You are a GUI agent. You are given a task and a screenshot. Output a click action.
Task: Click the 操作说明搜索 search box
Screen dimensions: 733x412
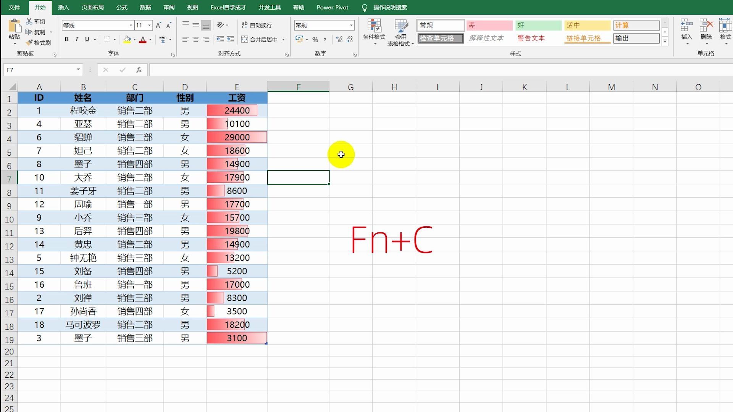[390, 7]
